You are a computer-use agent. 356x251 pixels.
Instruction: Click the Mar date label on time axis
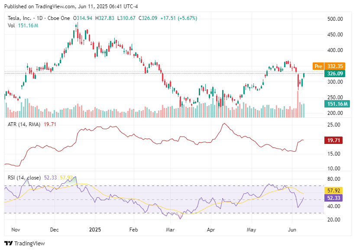coord(170,230)
